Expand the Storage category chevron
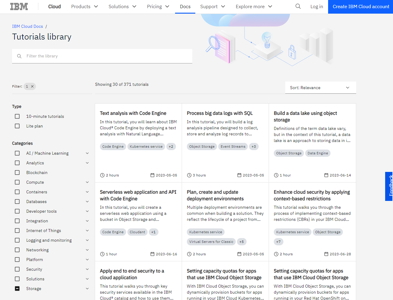 87,289
